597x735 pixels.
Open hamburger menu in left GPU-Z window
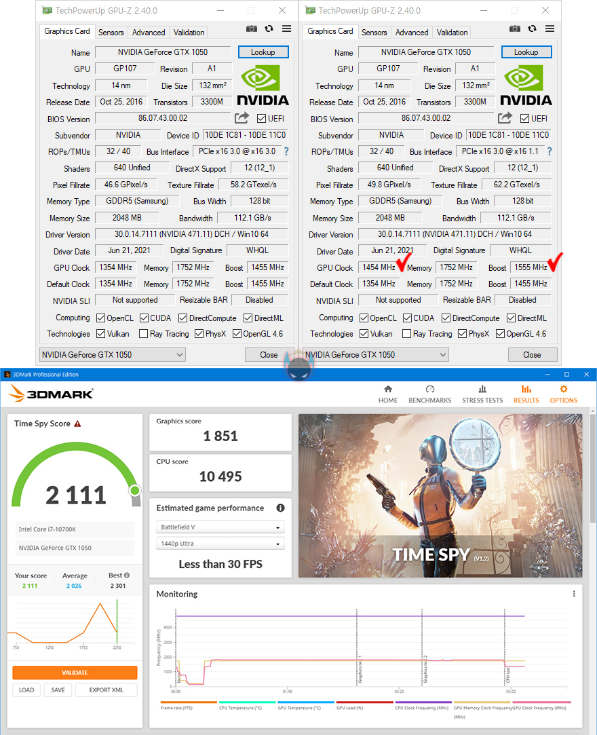tap(287, 29)
